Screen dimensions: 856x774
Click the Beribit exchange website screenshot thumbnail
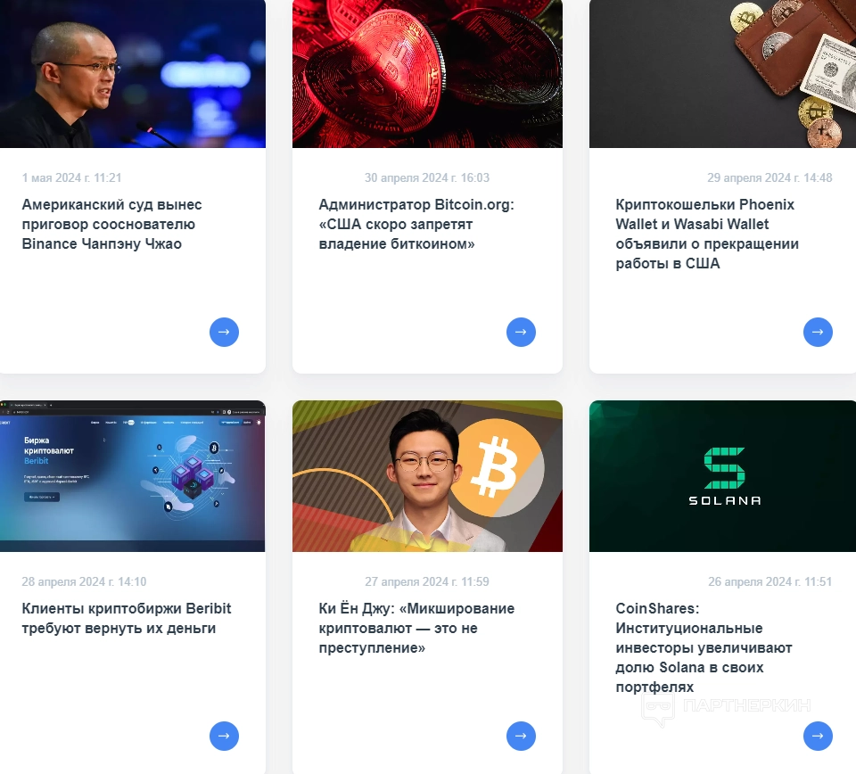tap(133, 476)
